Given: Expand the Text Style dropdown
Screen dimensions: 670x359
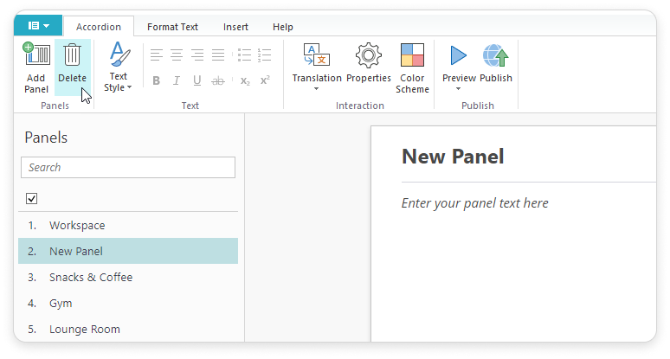Looking at the screenshot, I should click(x=119, y=87).
